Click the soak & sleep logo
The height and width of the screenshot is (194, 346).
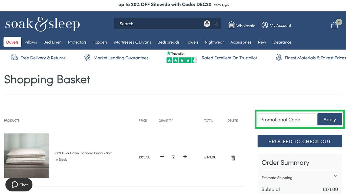(x=42, y=24)
